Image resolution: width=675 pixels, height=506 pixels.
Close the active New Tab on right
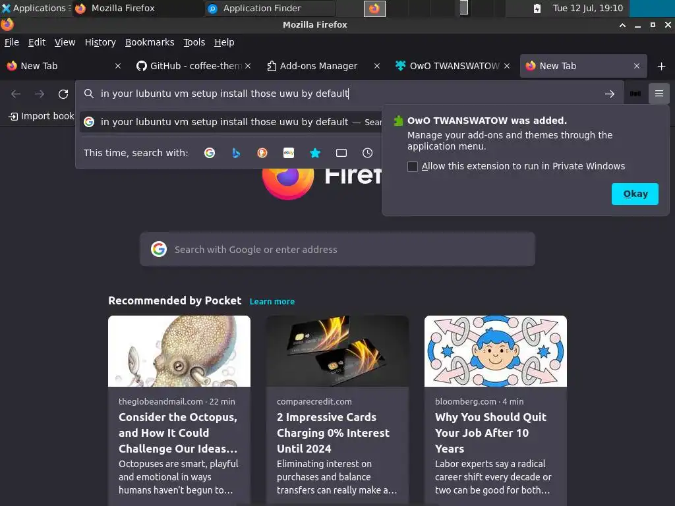pos(637,66)
